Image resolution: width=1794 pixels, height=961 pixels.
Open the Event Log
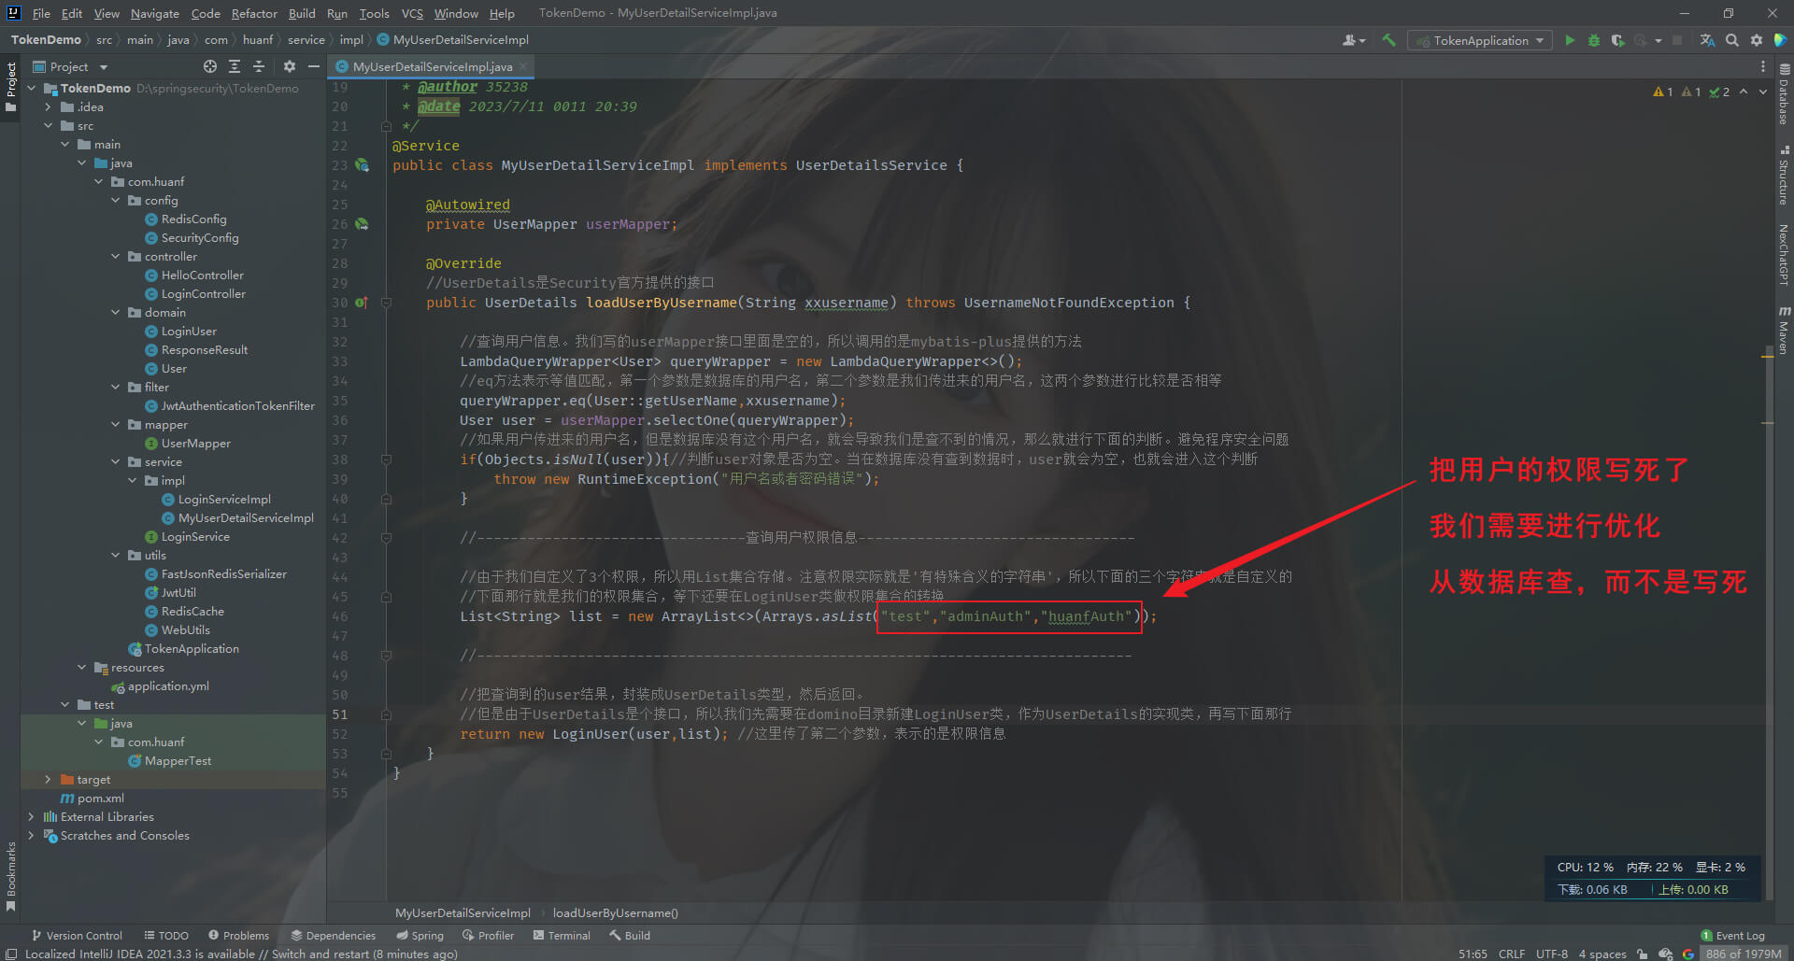point(1733,935)
